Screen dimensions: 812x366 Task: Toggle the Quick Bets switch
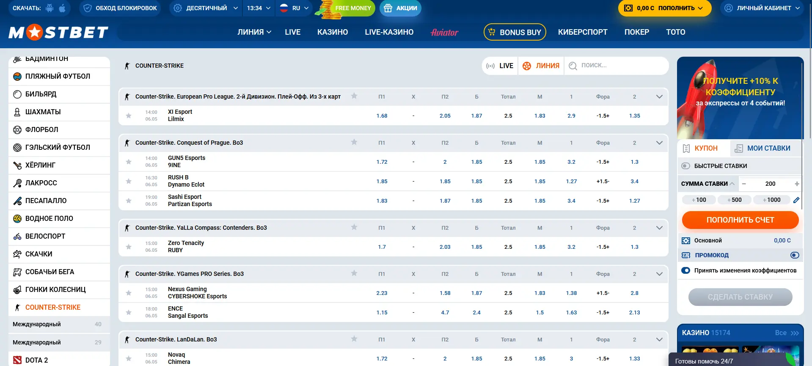[x=686, y=166]
